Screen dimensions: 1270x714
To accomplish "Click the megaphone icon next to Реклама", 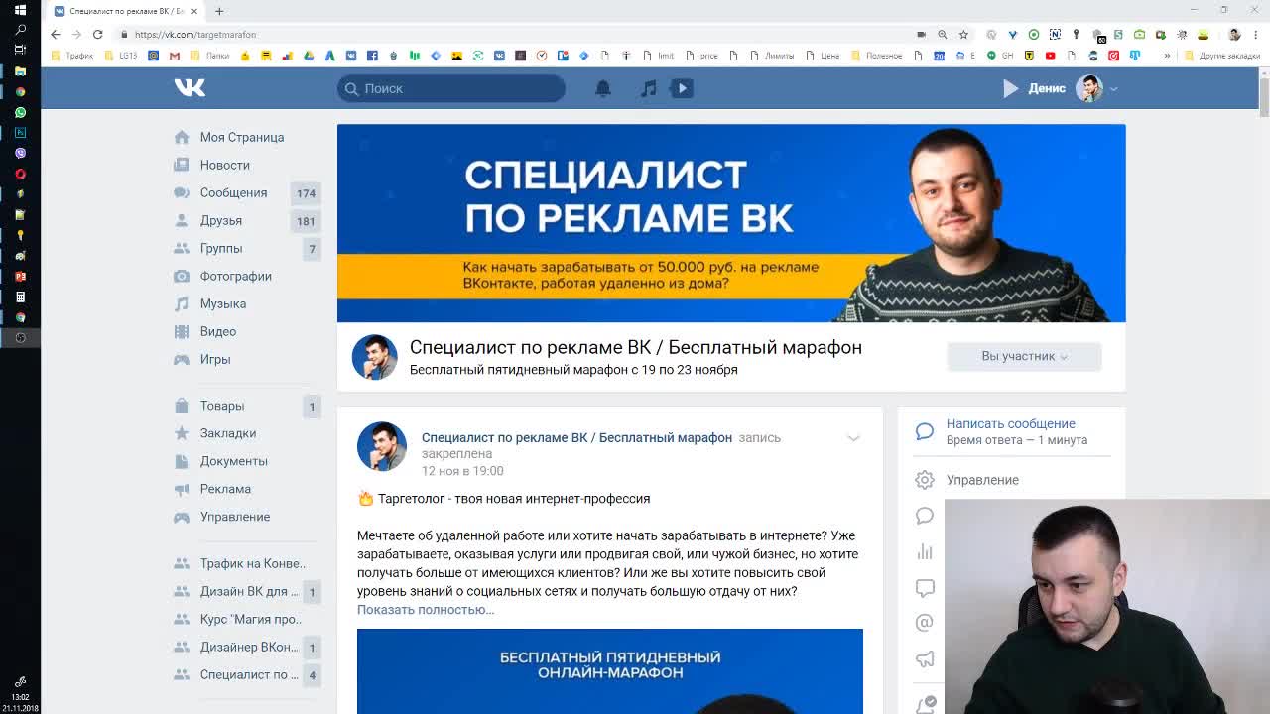I will click(182, 489).
